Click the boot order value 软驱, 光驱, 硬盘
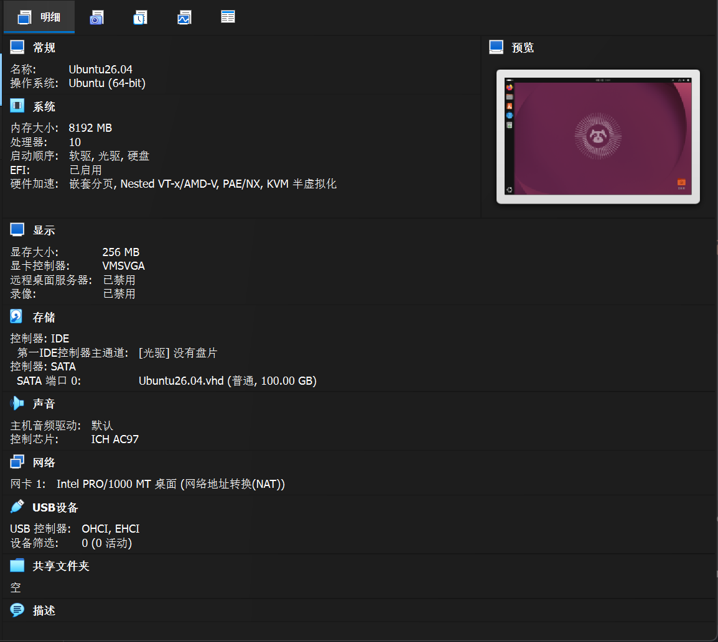This screenshot has width=718, height=642. (x=109, y=156)
